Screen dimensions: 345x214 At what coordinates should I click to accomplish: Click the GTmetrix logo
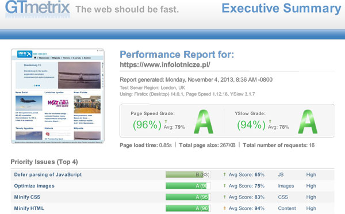click(37, 9)
